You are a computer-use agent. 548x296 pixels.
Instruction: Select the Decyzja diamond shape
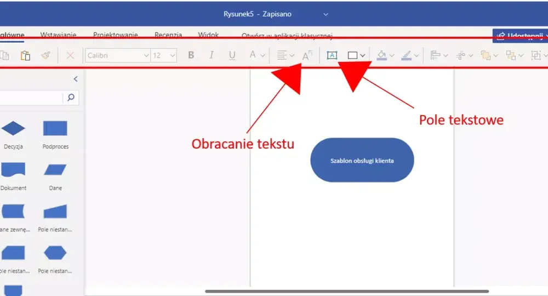(x=13, y=128)
